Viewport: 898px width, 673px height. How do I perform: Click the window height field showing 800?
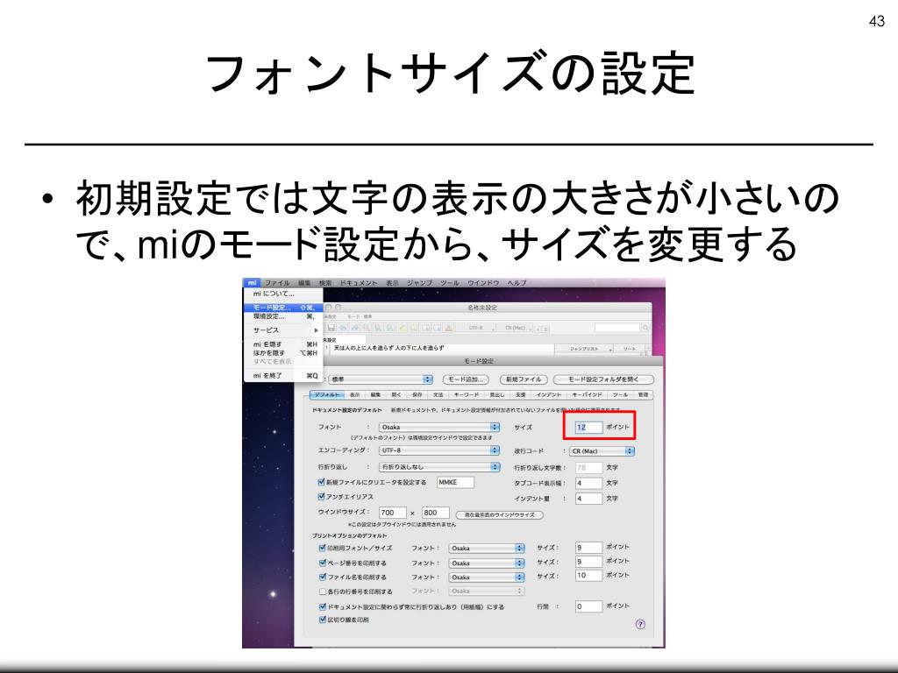(x=435, y=513)
